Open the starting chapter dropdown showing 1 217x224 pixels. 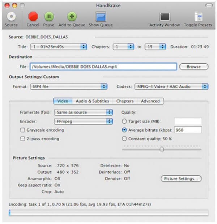(123, 47)
